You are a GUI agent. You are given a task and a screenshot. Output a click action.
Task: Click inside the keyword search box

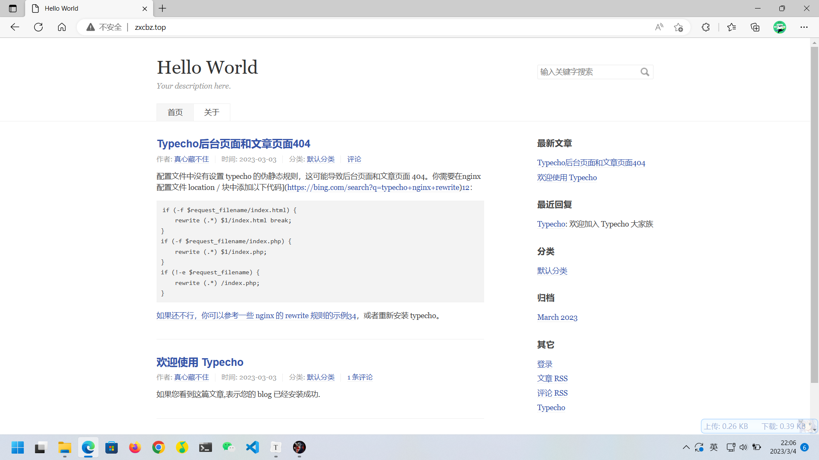(589, 72)
